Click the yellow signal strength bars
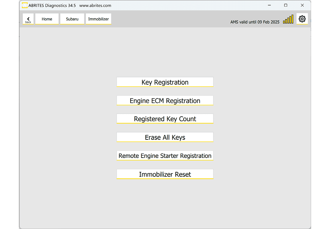The width and height of the screenshot is (330, 229). click(x=288, y=20)
